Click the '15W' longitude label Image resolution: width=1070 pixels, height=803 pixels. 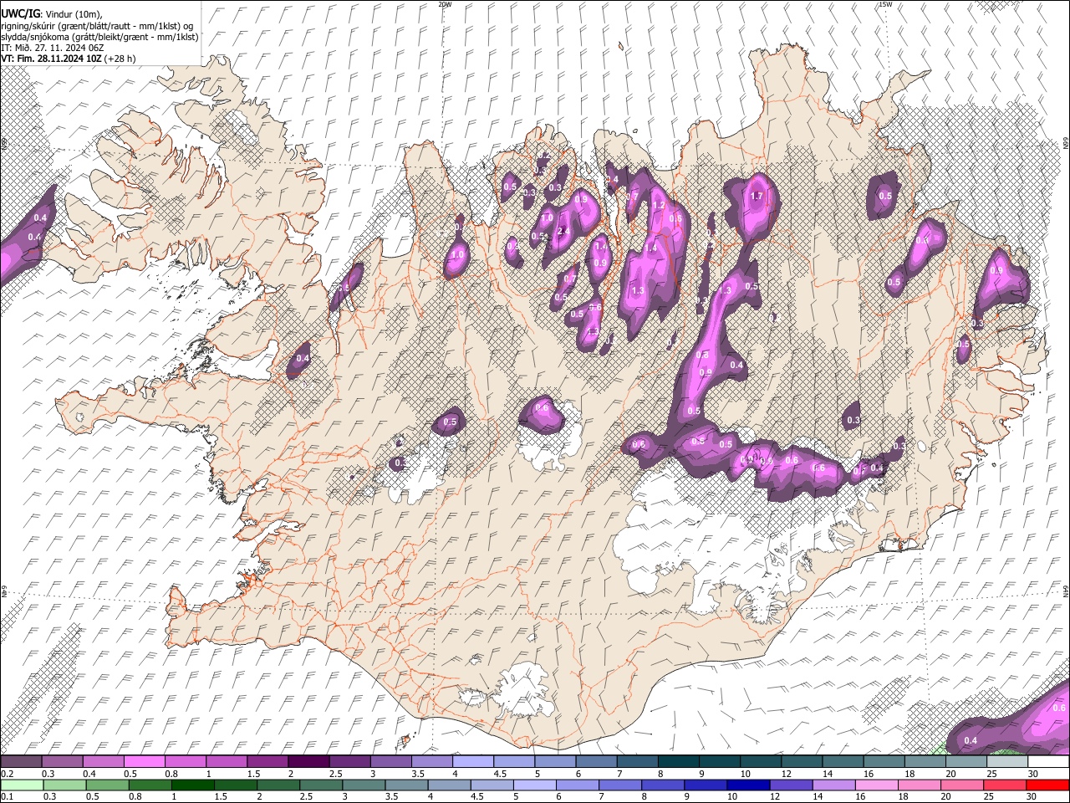(x=885, y=4)
